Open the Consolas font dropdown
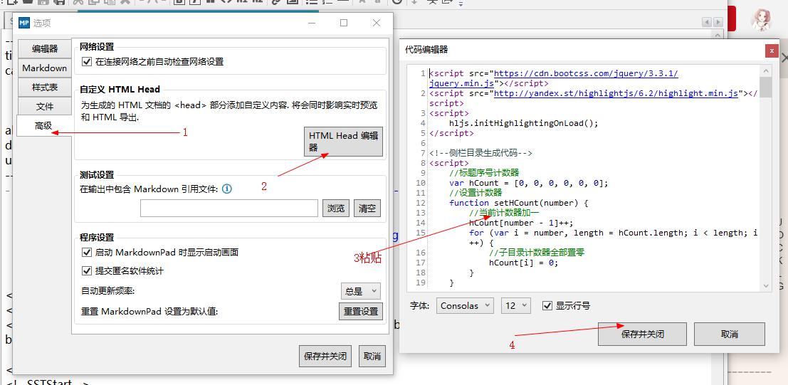 click(465, 305)
